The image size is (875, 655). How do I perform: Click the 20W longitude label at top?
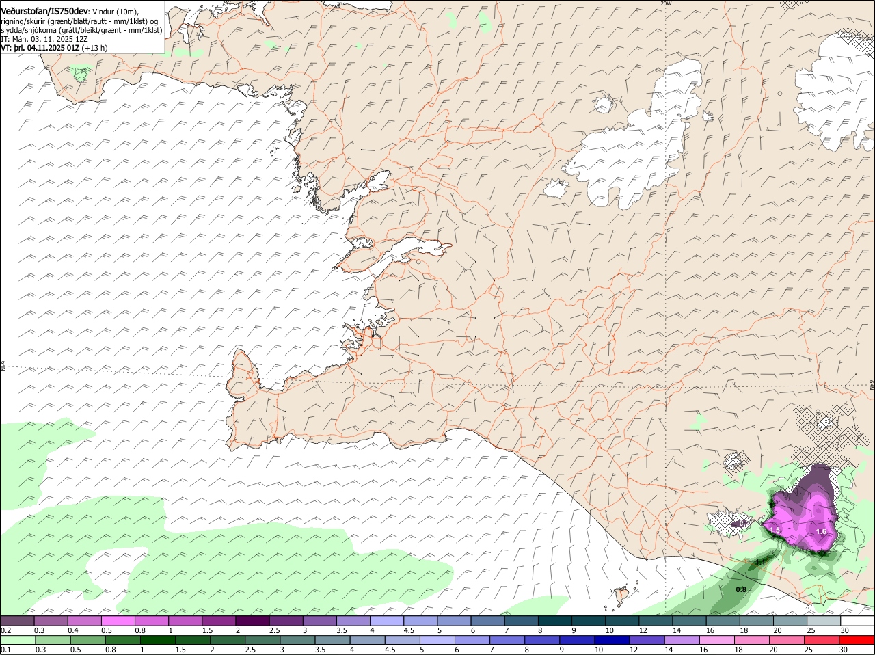coord(666,3)
